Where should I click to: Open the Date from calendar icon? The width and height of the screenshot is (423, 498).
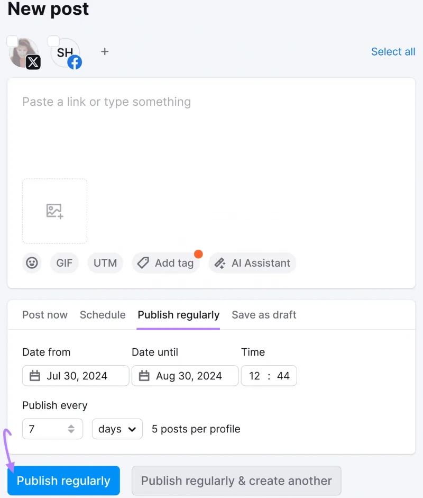coord(35,376)
